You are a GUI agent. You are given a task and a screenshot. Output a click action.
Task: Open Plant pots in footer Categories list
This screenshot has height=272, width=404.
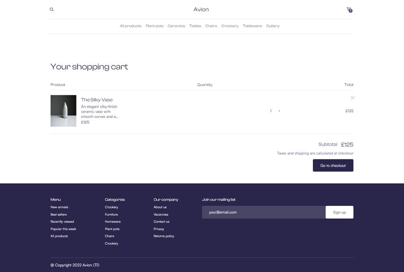coord(112,229)
